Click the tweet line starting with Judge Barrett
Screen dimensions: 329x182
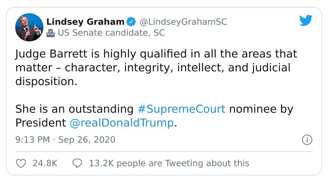tap(156, 54)
